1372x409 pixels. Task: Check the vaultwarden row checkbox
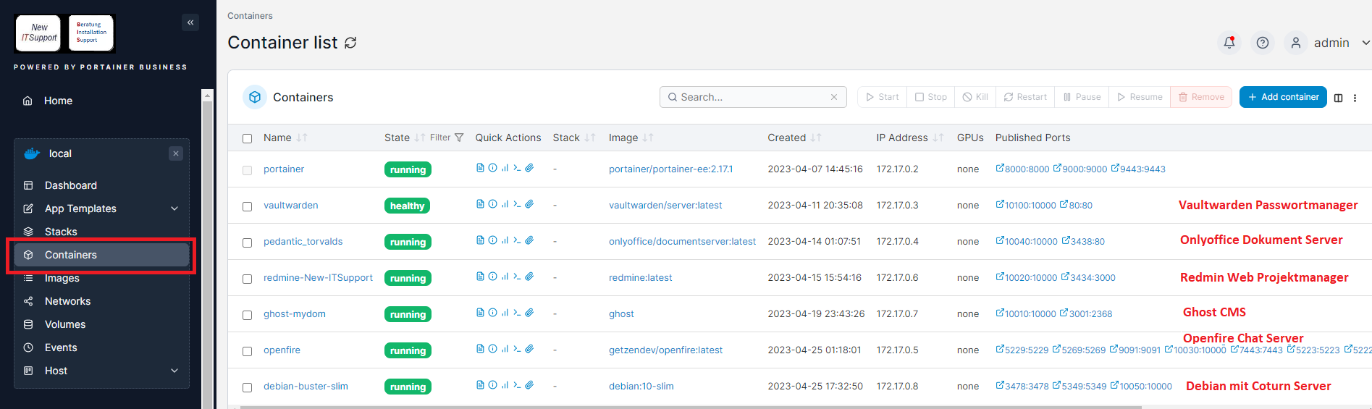click(247, 206)
